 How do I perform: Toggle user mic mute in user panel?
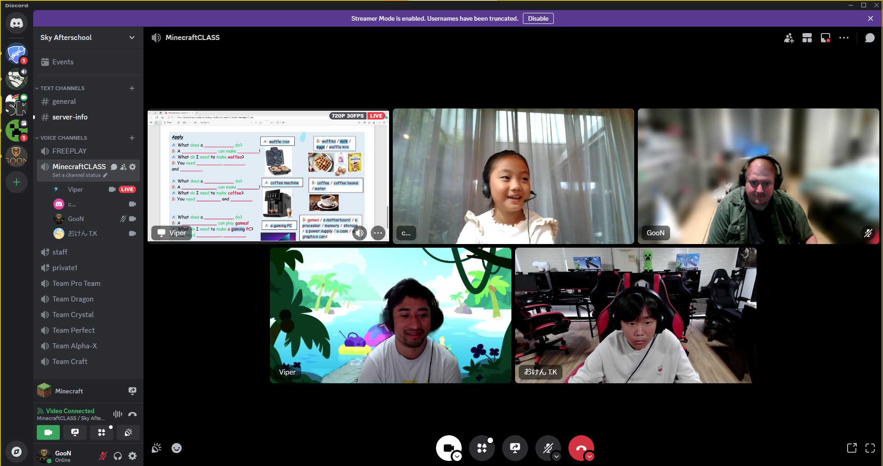click(x=103, y=456)
